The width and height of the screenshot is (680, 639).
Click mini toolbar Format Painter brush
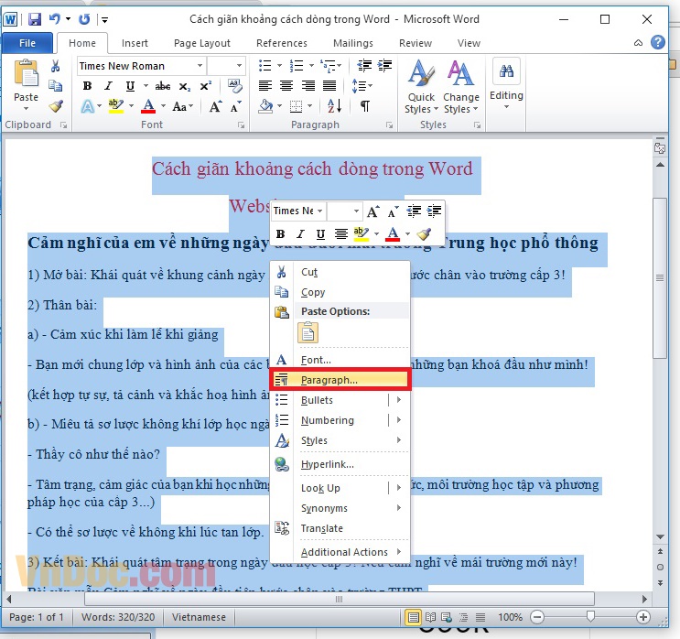(424, 234)
